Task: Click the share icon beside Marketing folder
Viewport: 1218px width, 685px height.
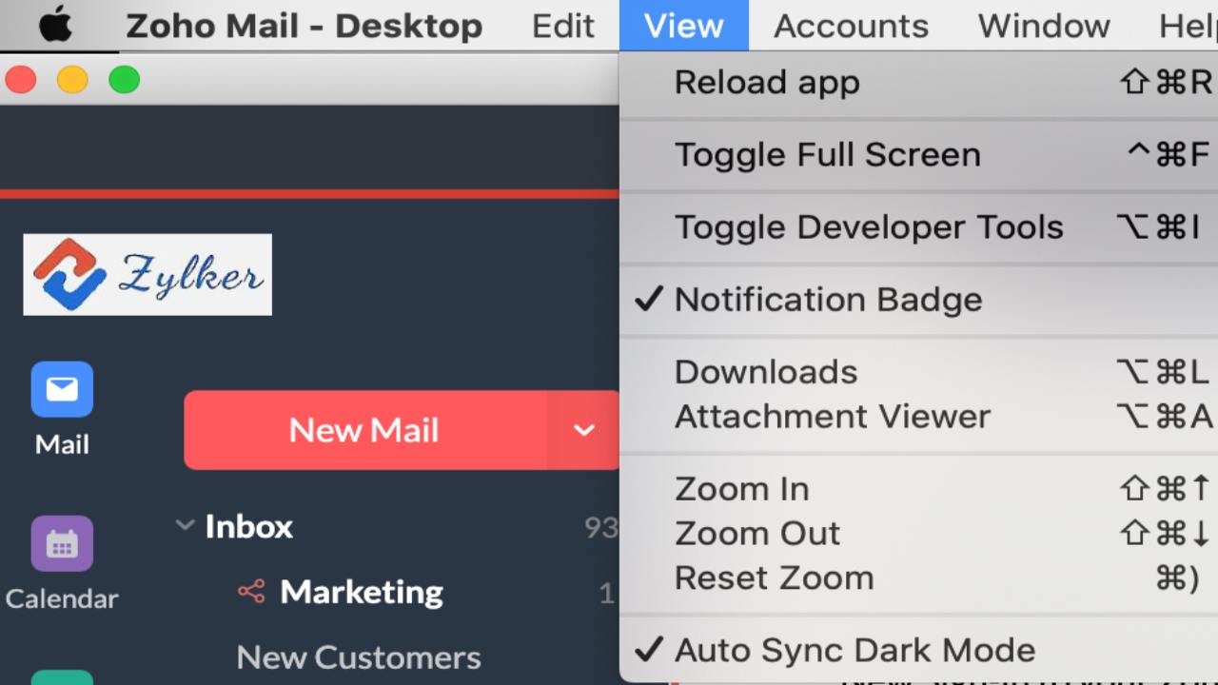Action: (x=250, y=591)
